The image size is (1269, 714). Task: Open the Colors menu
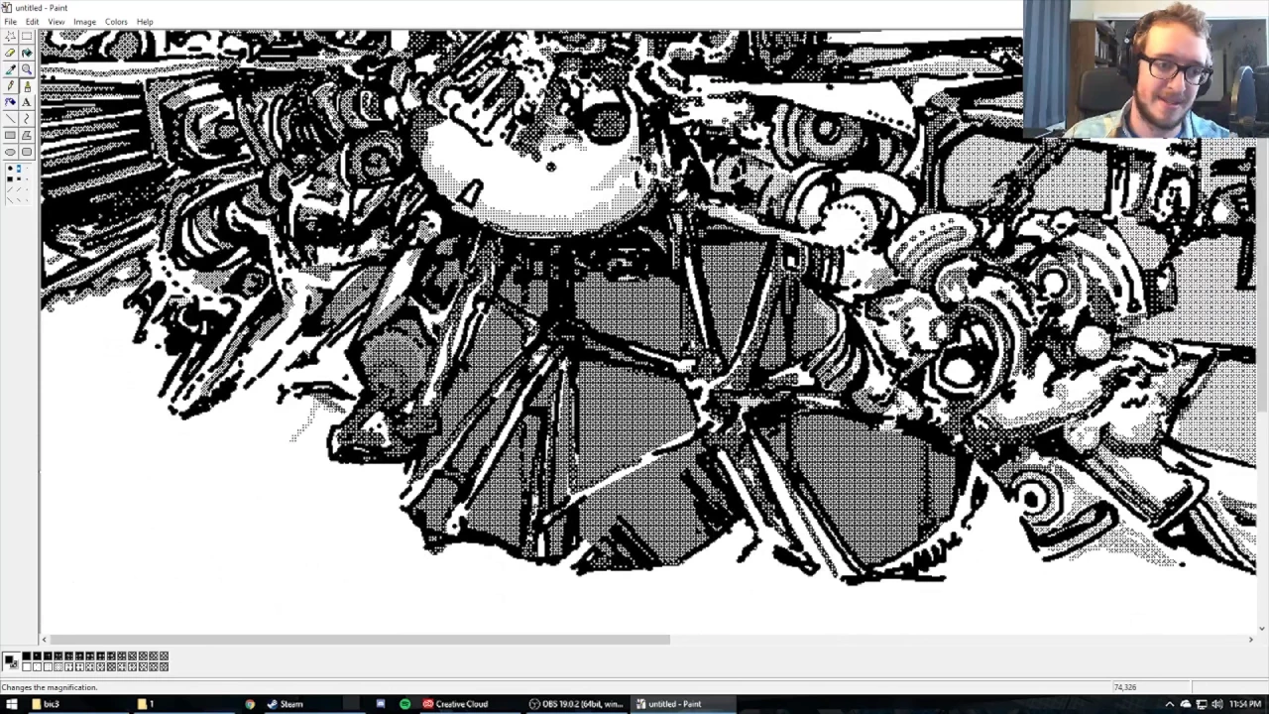coord(116,22)
